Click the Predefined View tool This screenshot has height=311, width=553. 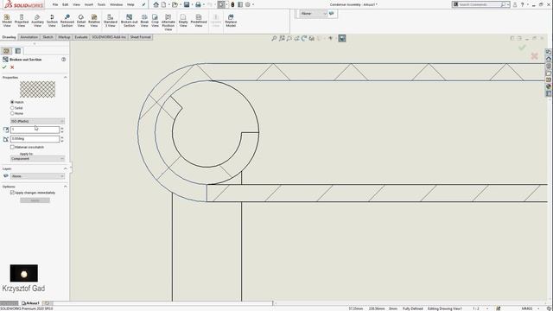point(199,21)
